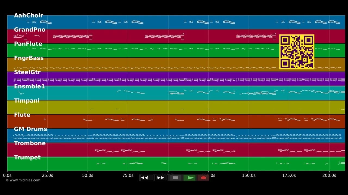Open the www.midifiles.com copyright text
Viewport: 348px width, 195px height.
click(x=23, y=180)
